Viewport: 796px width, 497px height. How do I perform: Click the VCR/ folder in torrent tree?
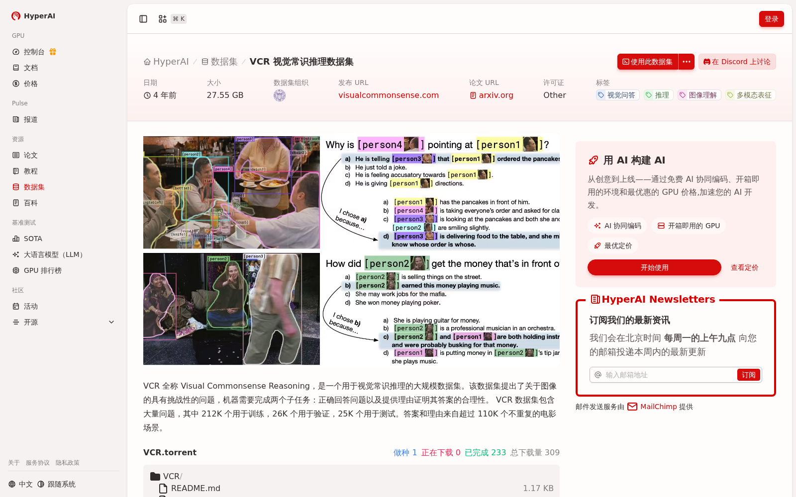166,476
